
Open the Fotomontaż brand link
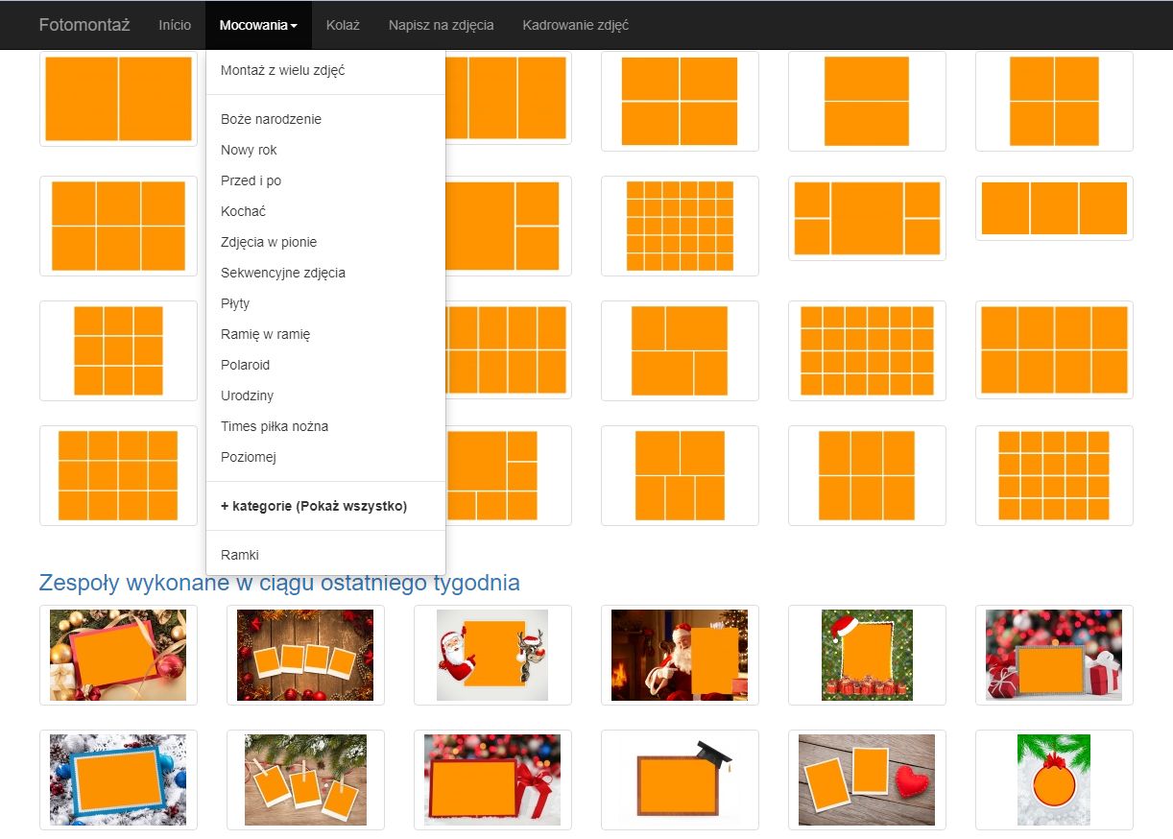pos(84,25)
